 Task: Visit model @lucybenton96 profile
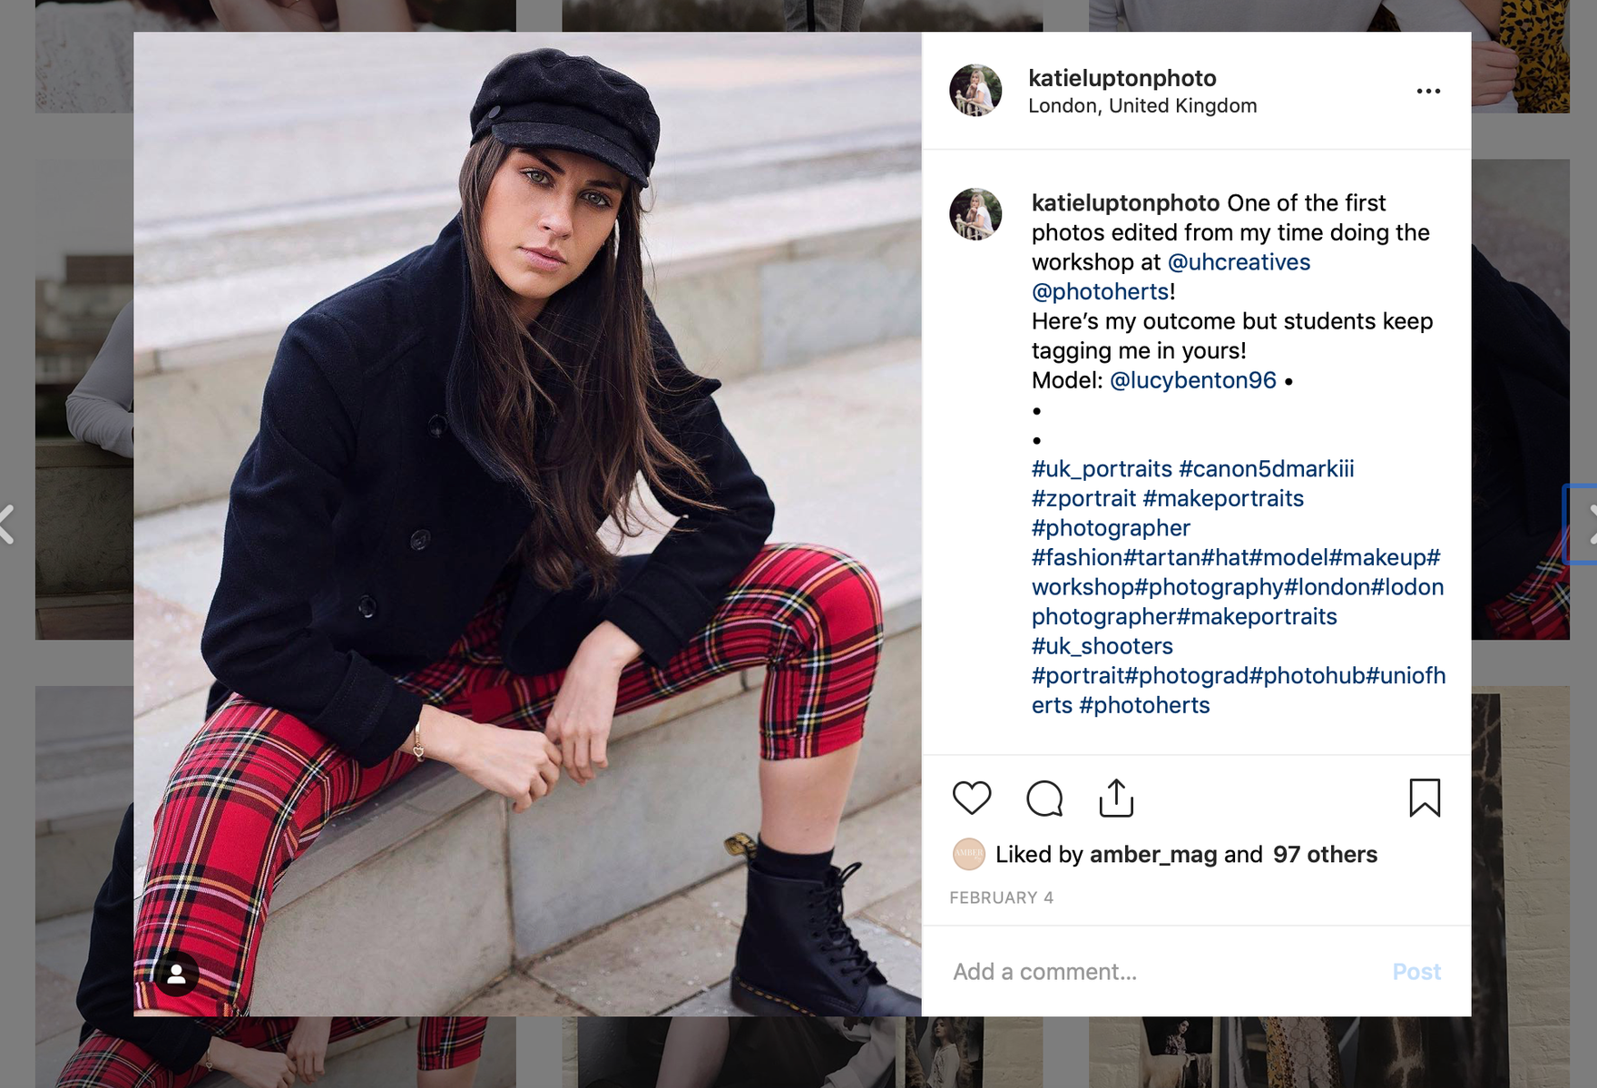pos(1193,380)
